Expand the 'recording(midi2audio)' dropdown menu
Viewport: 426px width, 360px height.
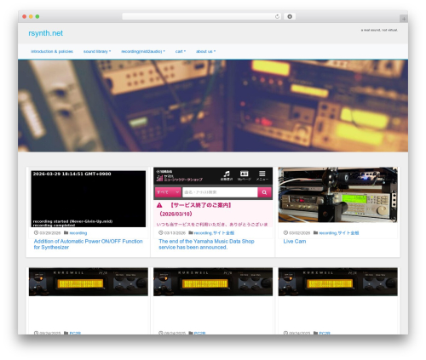pos(143,51)
